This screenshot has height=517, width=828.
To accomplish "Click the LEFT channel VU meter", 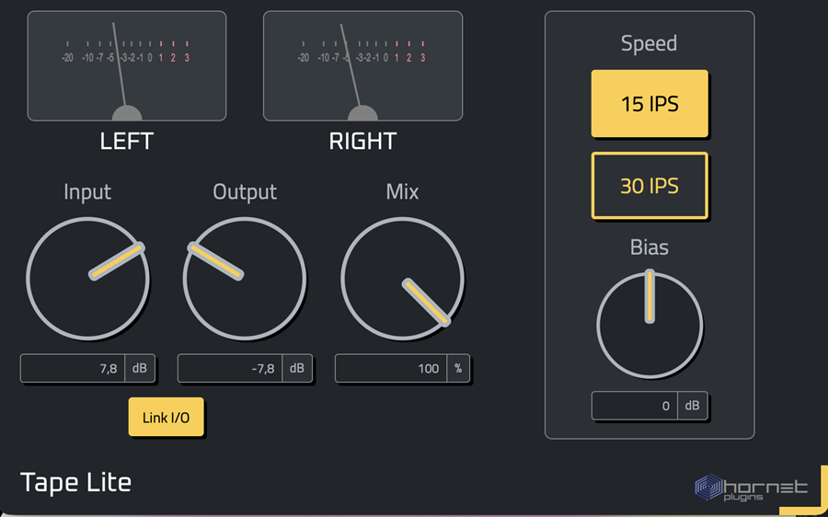I will point(127,66).
